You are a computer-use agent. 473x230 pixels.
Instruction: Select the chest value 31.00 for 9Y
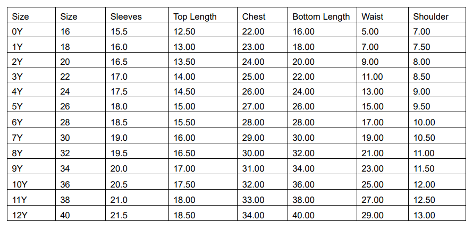[x=253, y=169]
